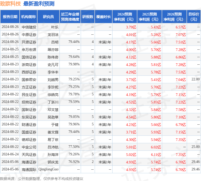Click researcher name 于健
This screenshot has height=181, width=201.
point(55,125)
